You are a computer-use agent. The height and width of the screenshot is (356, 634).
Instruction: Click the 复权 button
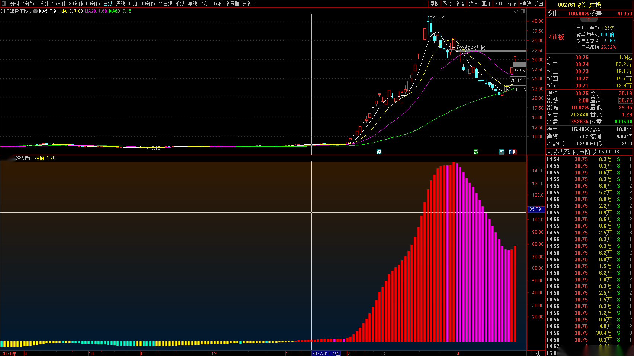(x=434, y=4)
